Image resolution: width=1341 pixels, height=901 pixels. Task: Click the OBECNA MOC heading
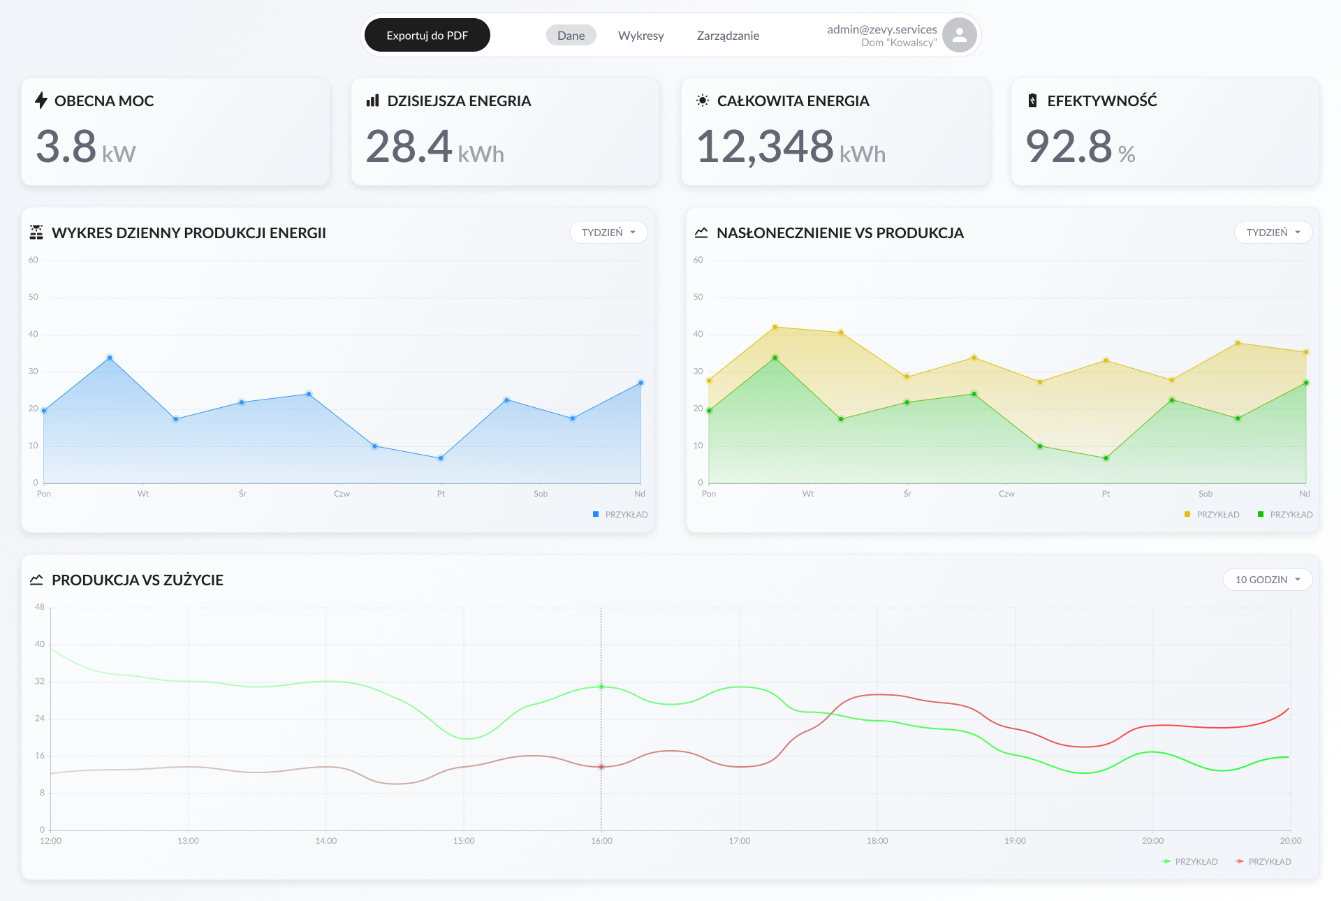click(104, 101)
